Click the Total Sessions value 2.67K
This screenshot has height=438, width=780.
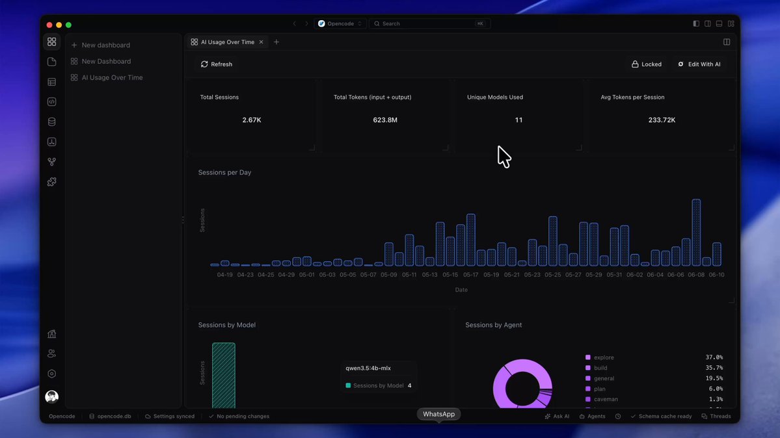[x=252, y=120]
